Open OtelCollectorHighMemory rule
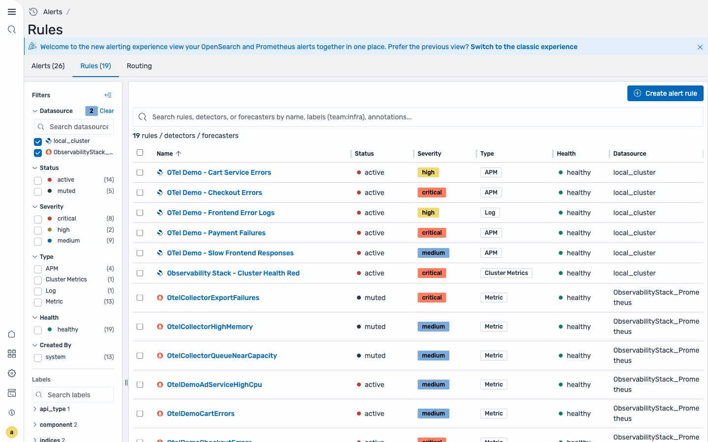 (x=210, y=327)
